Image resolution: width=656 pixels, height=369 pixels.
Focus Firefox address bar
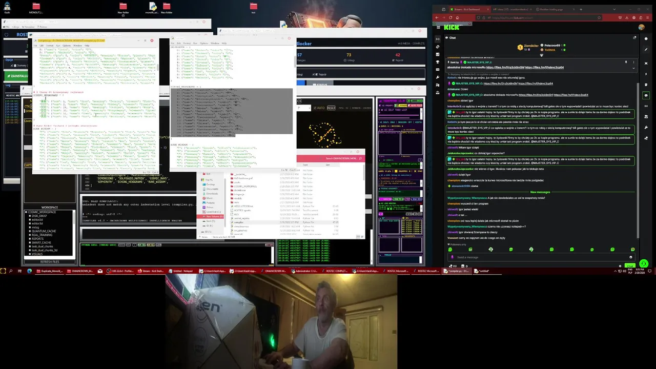tap(538, 17)
